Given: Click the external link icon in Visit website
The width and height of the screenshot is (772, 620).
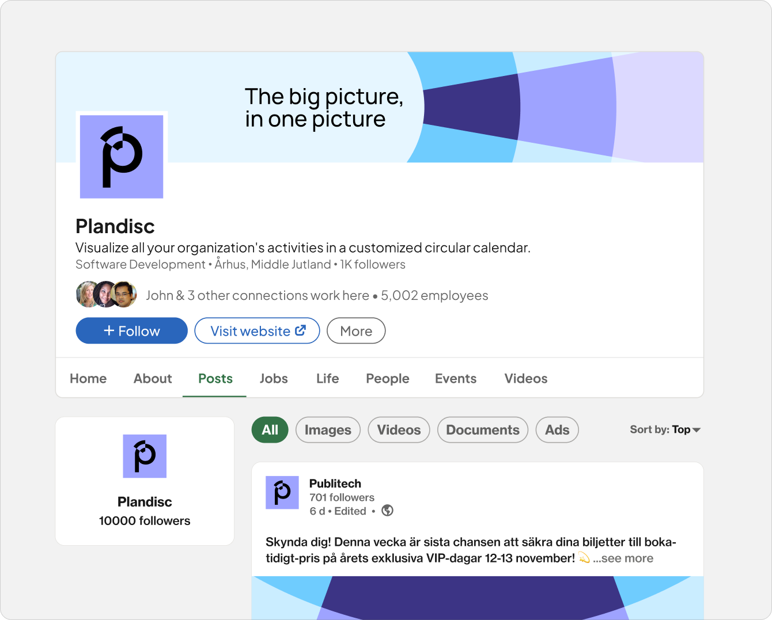Looking at the screenshot, I should [x=301, y=330].
